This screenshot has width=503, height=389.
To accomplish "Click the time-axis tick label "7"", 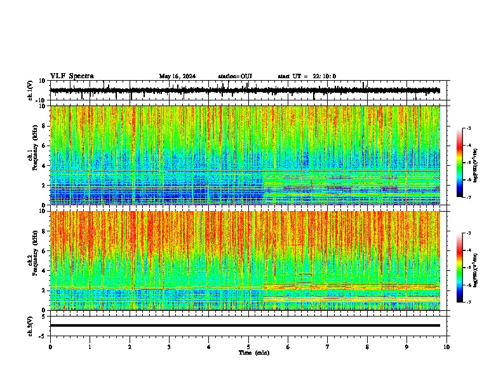I will click(328, 347).
